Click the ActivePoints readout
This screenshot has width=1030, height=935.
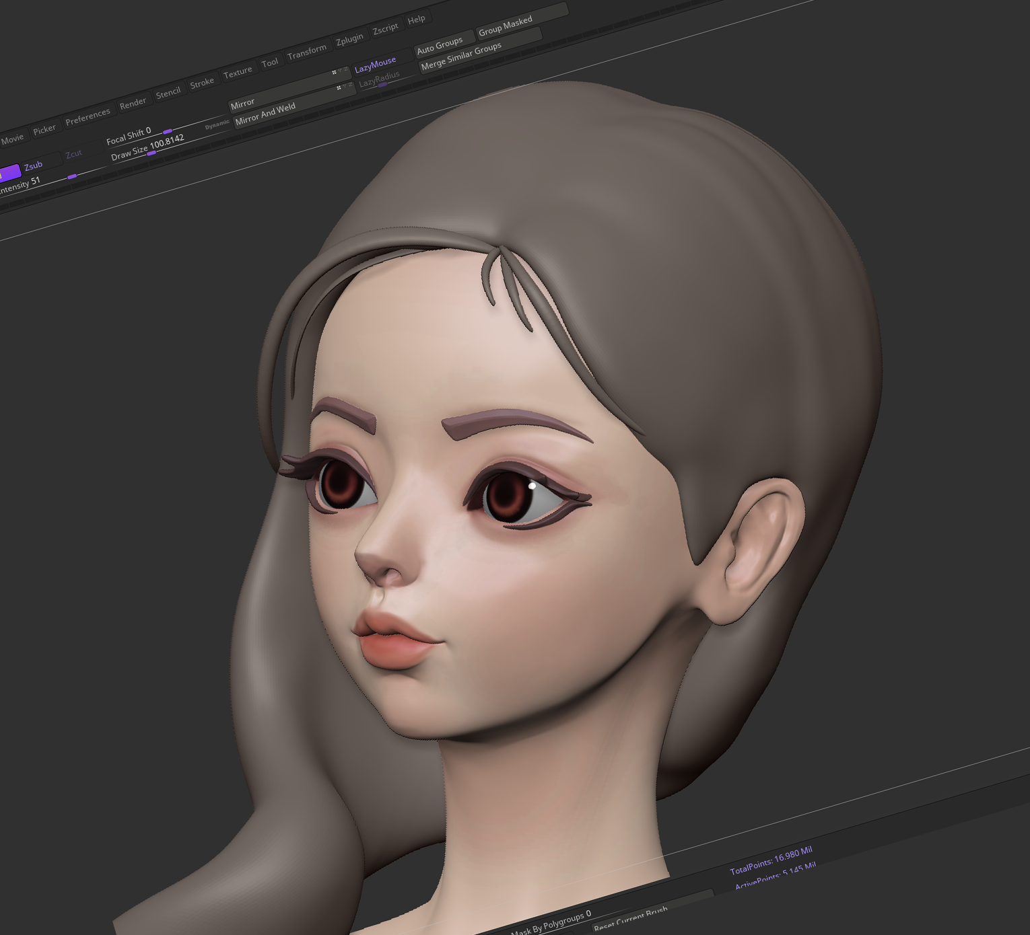776,874
